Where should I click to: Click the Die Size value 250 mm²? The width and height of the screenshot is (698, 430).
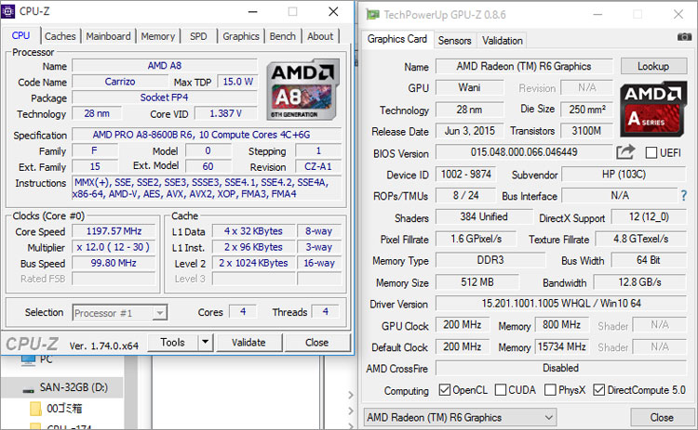586,109
